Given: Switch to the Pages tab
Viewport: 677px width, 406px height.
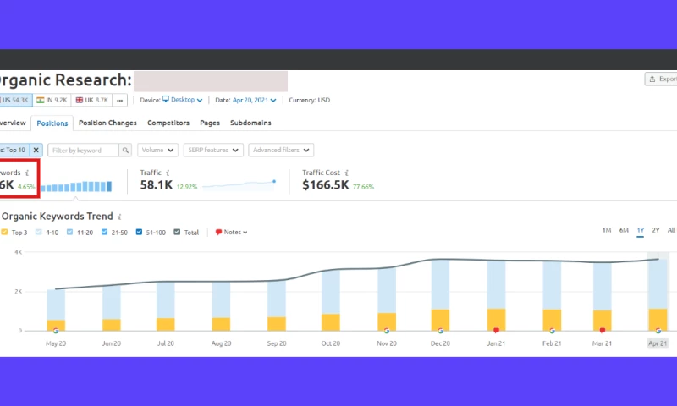Looking at the screenshot, I should point(210,123).
